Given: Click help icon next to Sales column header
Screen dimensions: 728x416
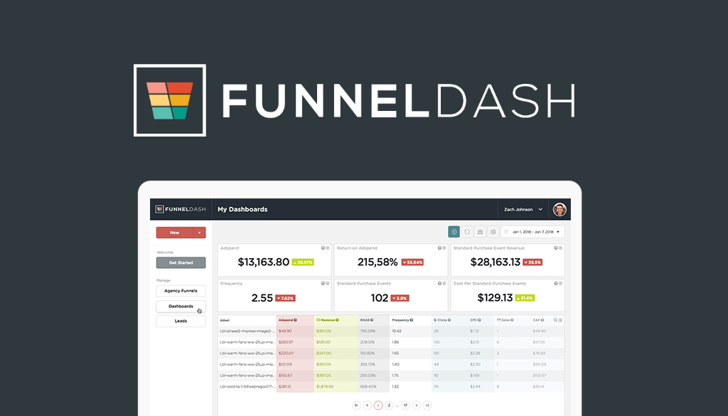Looking at the screenshot, I should 512,320.
